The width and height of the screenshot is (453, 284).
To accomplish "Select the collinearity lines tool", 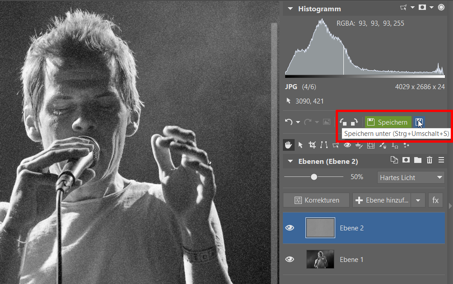I will [324, 145].
